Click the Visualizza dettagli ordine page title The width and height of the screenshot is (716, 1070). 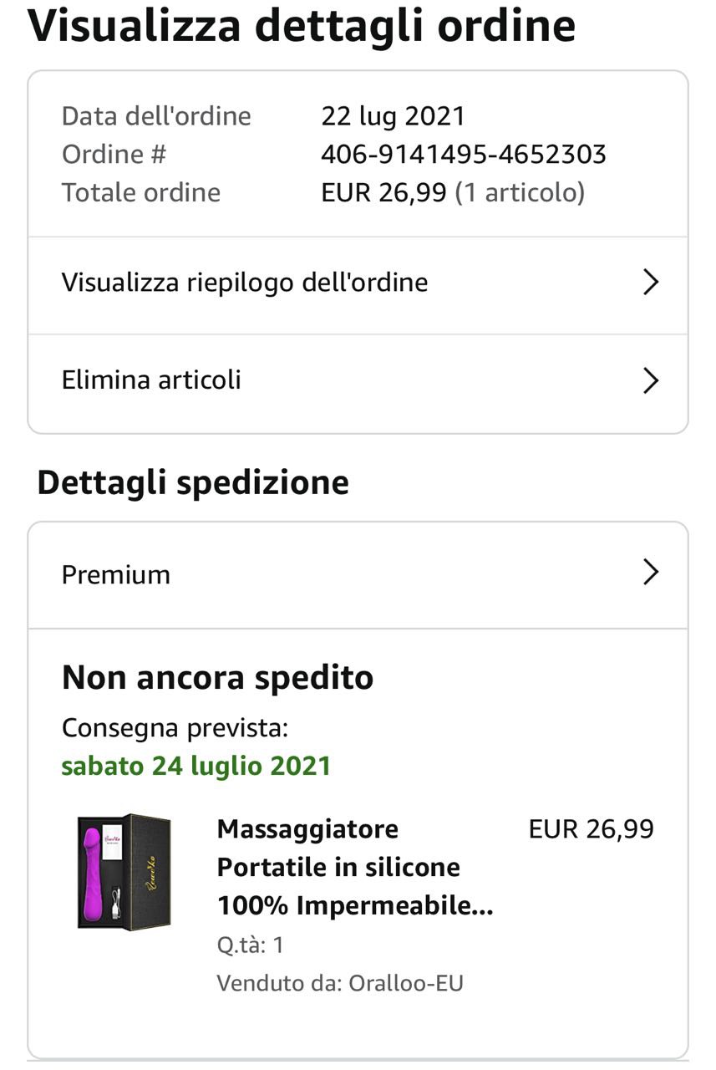pyautogui.click(x=302, y=25)
